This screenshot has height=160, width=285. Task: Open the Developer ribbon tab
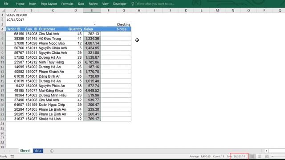120,4
